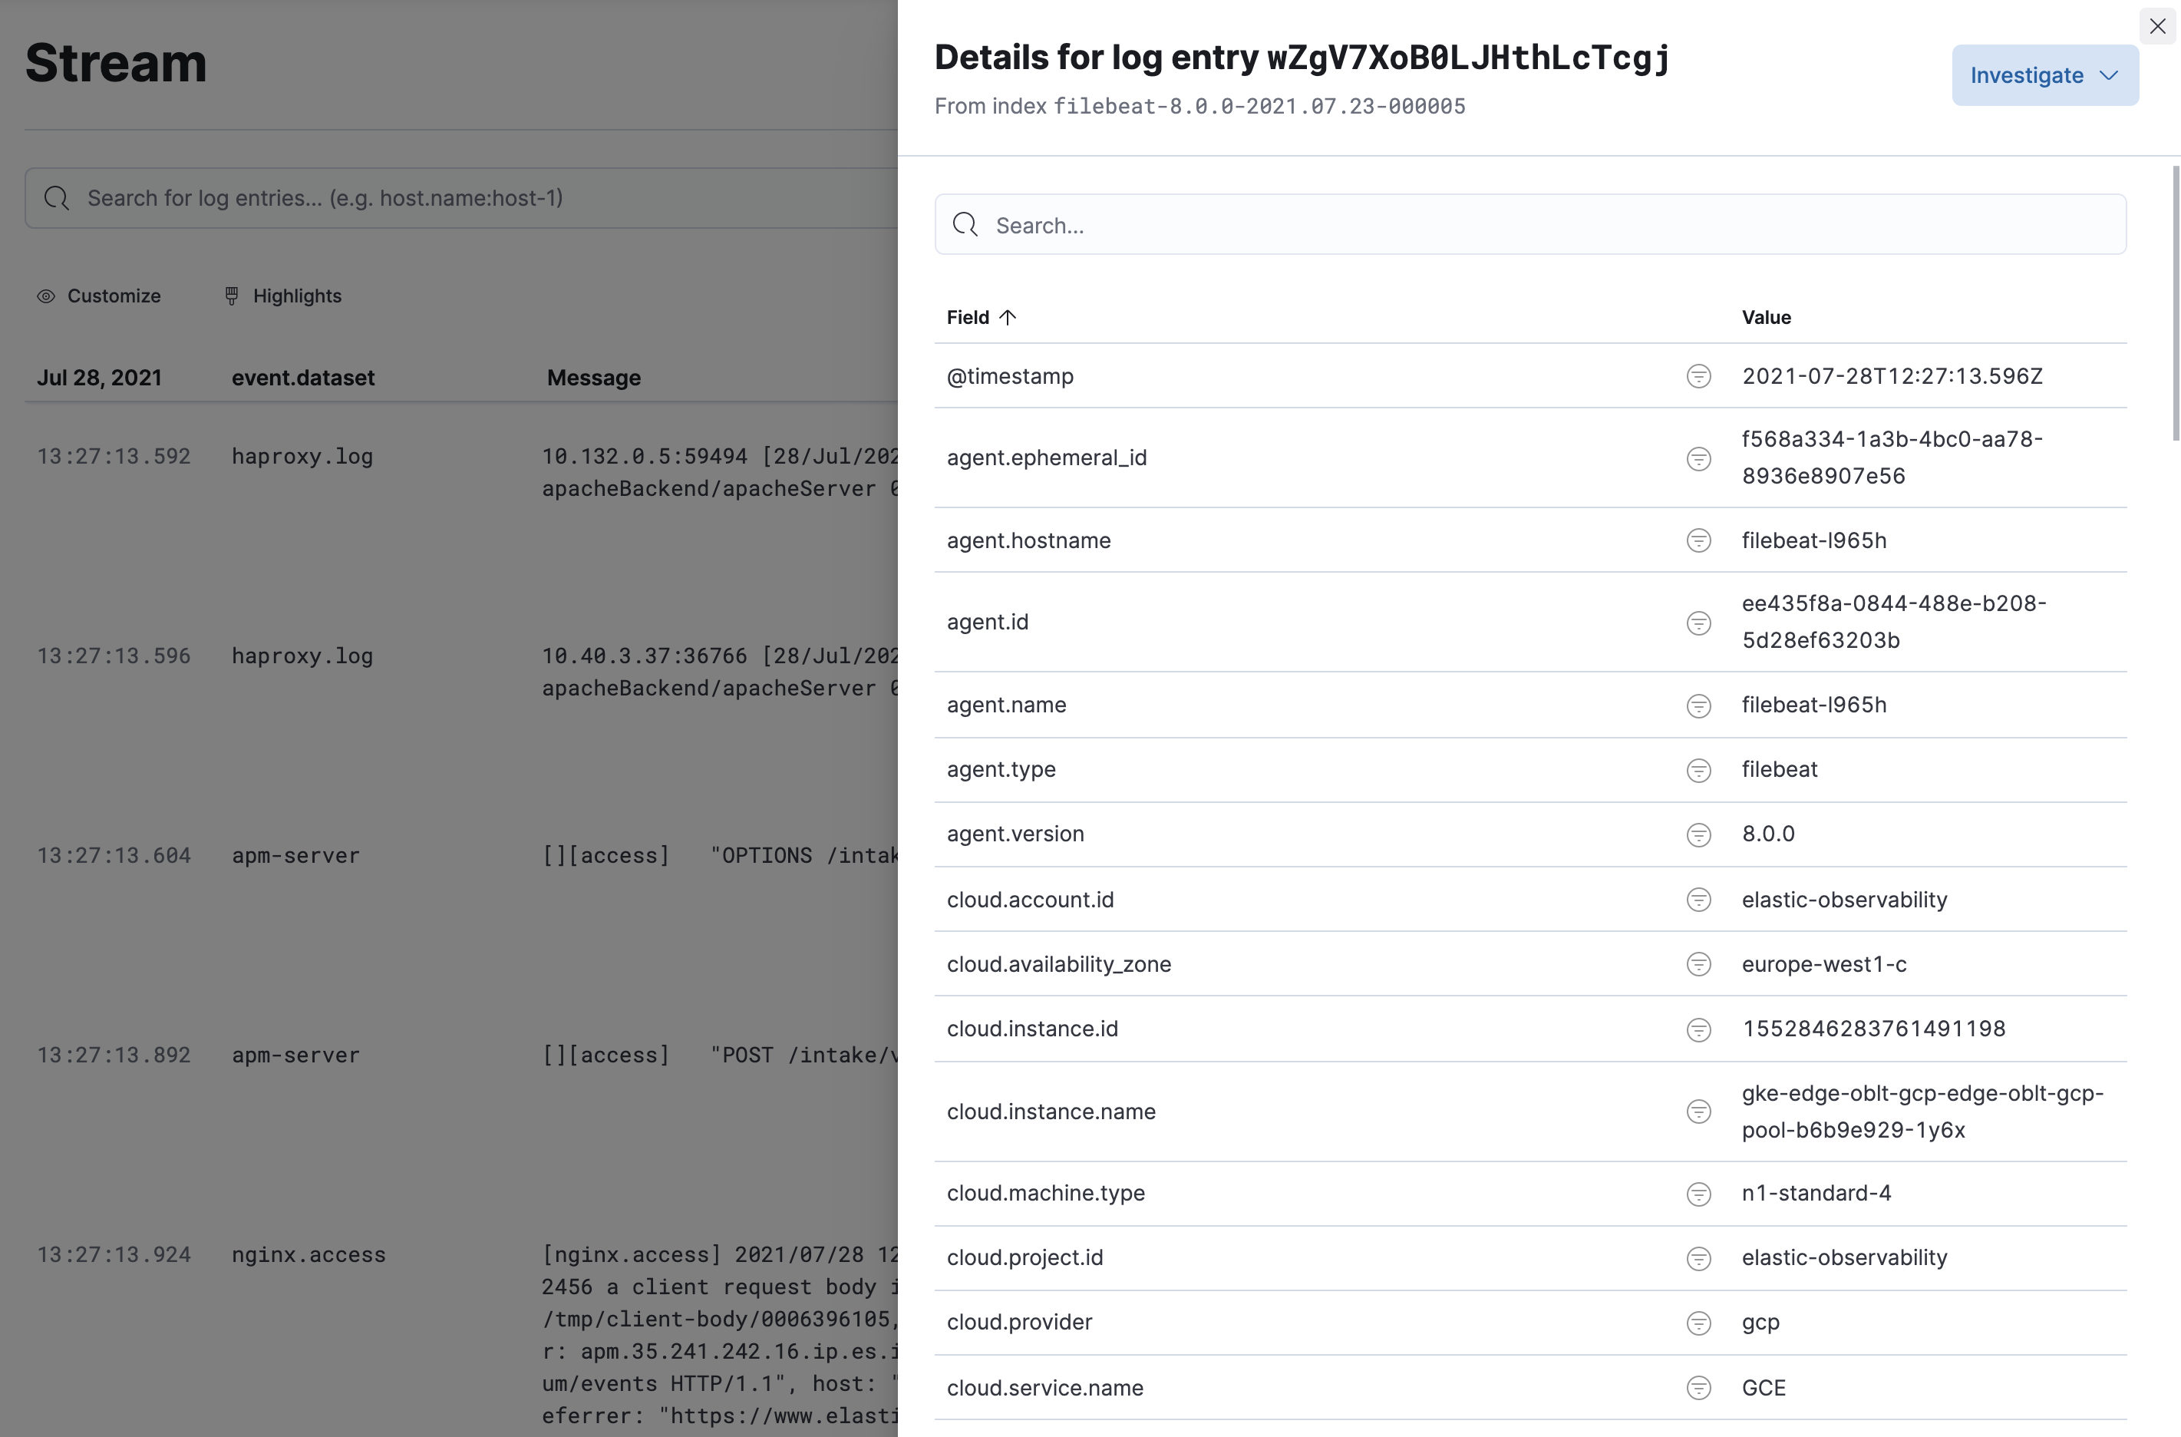Open the Investigate dropdown menu

(2044, 75)
